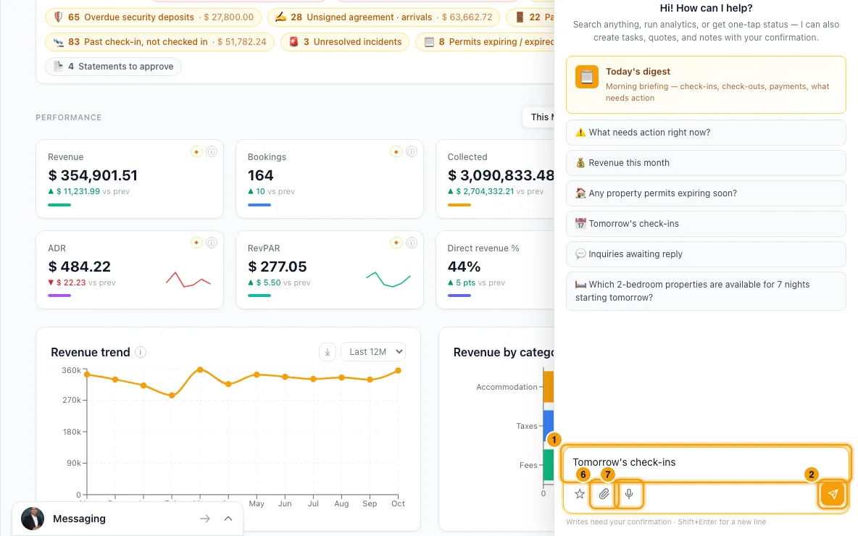Select 'What needs action right now?' suggestion

(706, 133)
